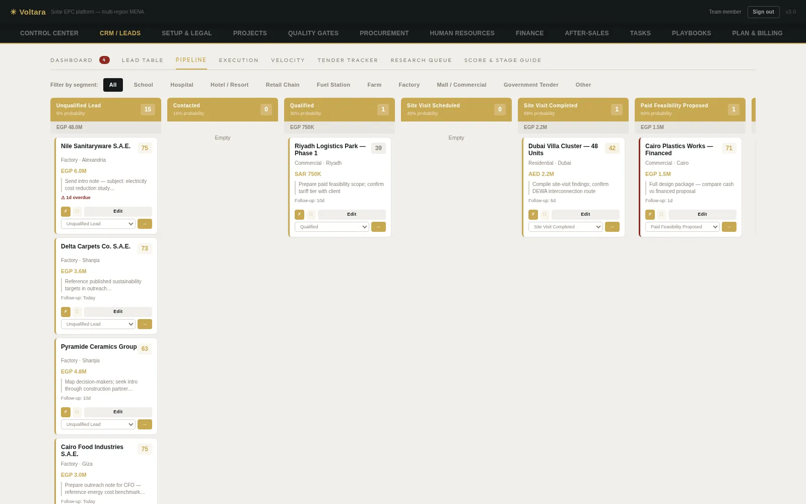Image resolution: width=806 pixels, height=504 pixels.
Task: Advance Riyadh Logistics Park with arrow button
Action: [x=378, y=227]
